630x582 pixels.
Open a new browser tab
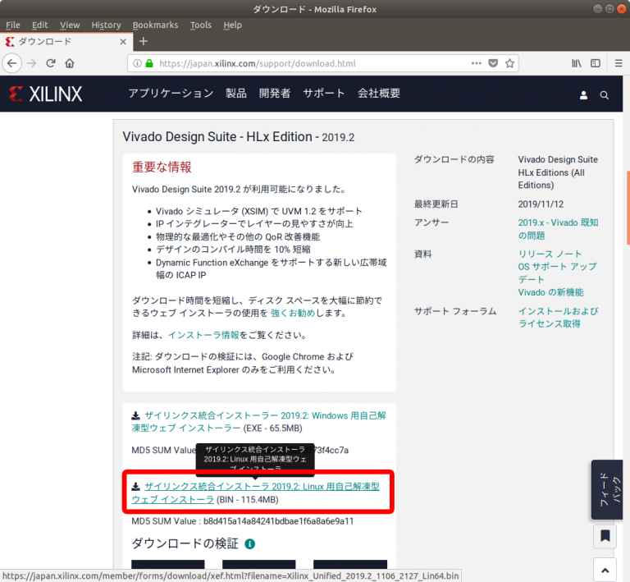143,41
